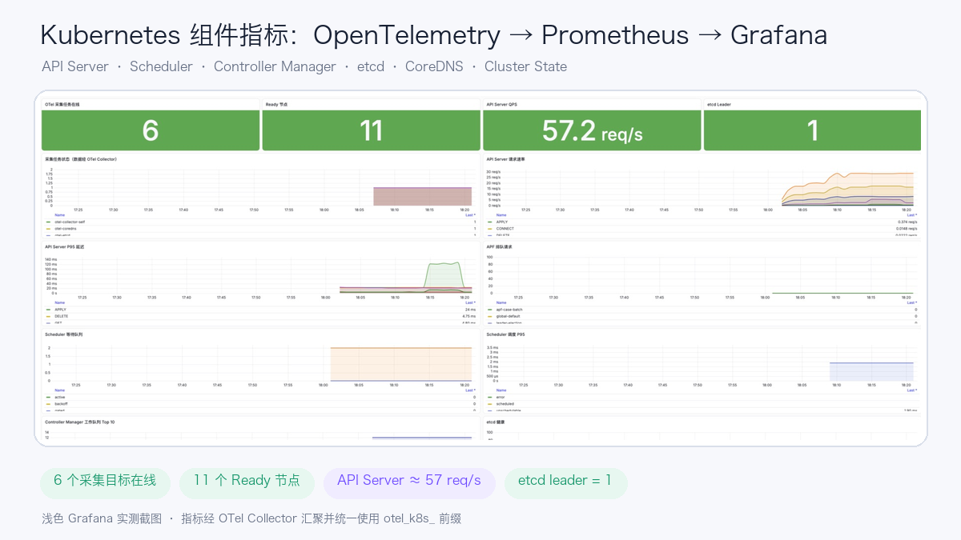The width and height of the screenshot is (961, 540).
Task: Click the '24 ms' APPLY latency value
Action: tap(471, 310)
